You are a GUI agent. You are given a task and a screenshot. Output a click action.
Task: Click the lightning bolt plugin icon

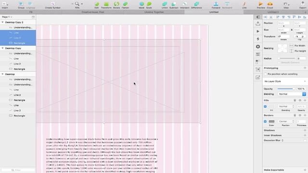click(258, 39)
